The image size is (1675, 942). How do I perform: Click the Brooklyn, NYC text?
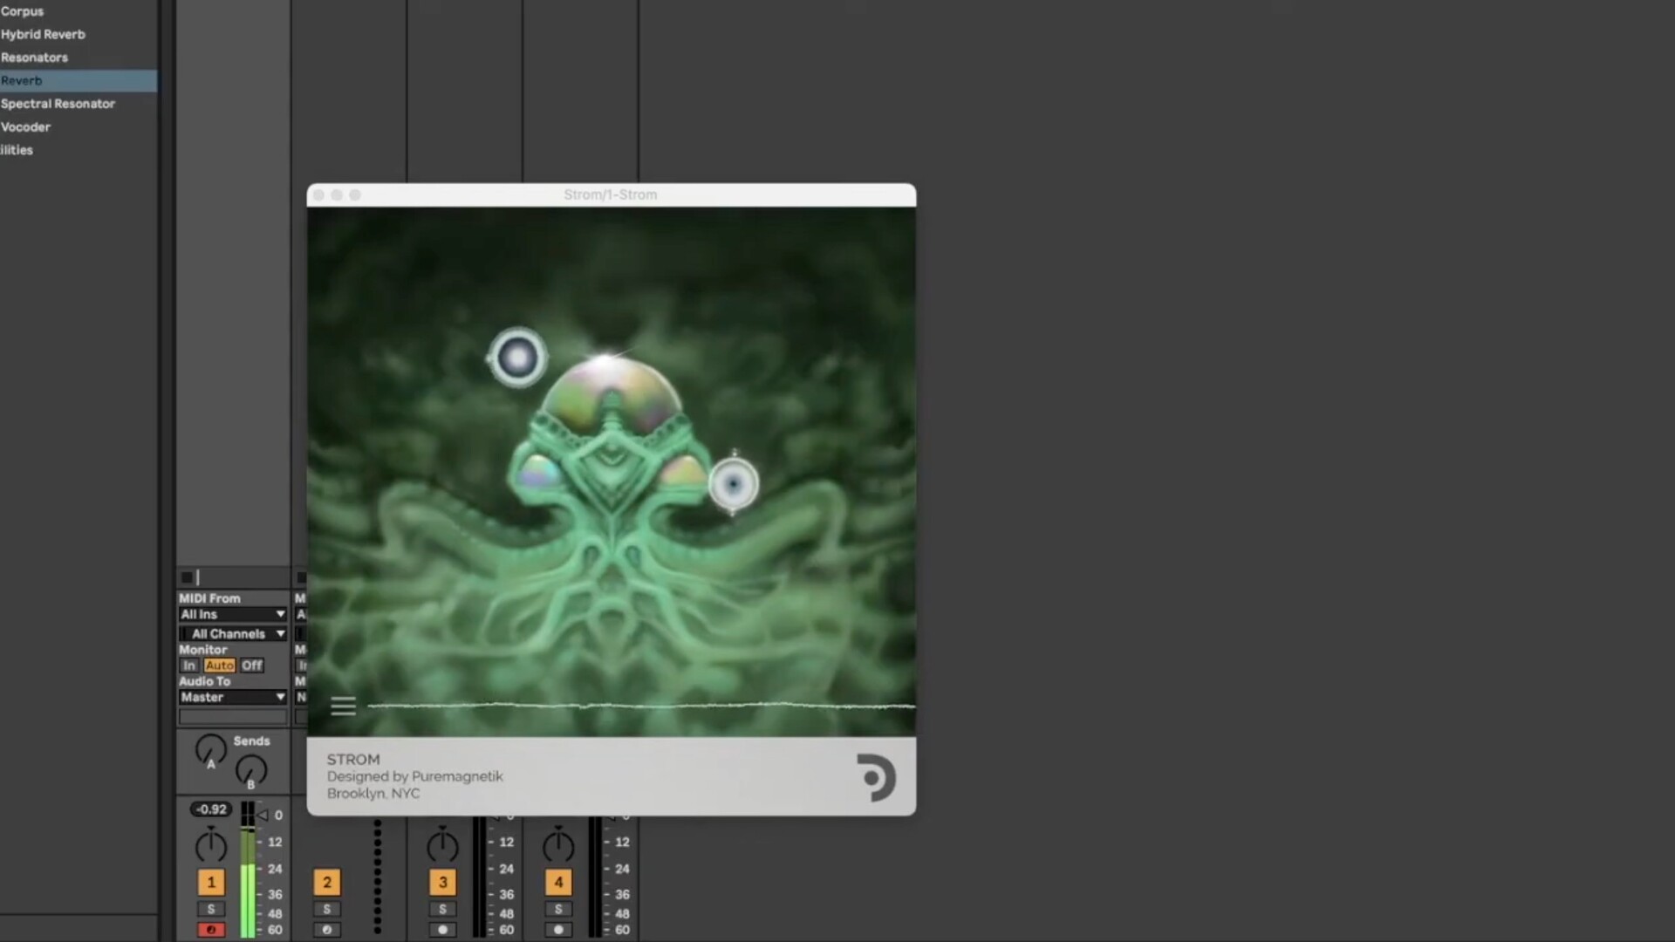tap(373, 794)
